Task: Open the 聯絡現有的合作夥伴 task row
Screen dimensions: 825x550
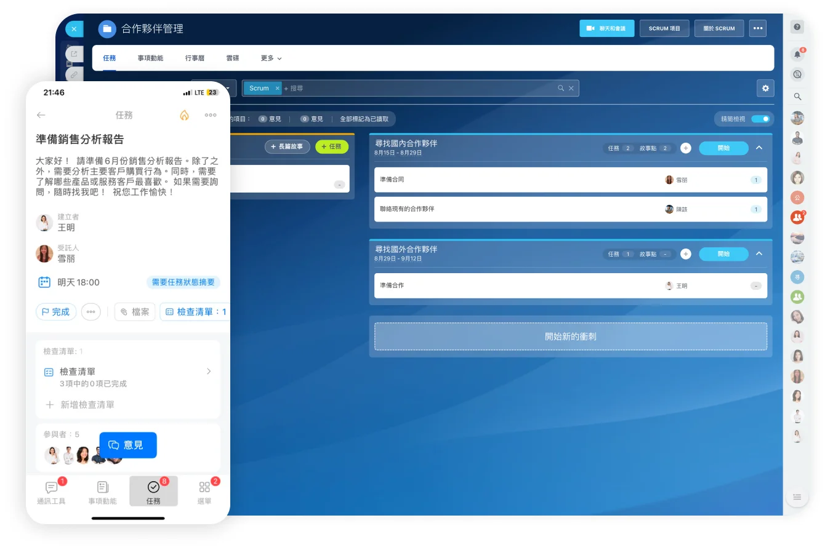Action: (571, 209)
